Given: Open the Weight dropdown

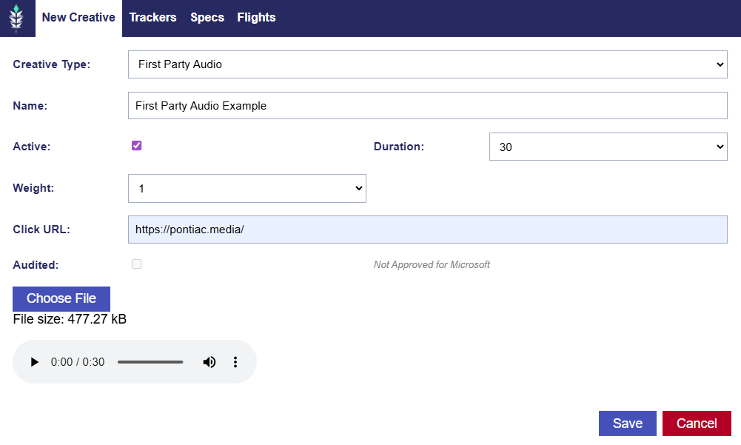Looking at the screenshot, I should [247, 188].
